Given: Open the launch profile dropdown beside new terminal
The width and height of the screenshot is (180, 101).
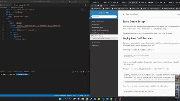Looking at the screenshot, I should [79, 72].
